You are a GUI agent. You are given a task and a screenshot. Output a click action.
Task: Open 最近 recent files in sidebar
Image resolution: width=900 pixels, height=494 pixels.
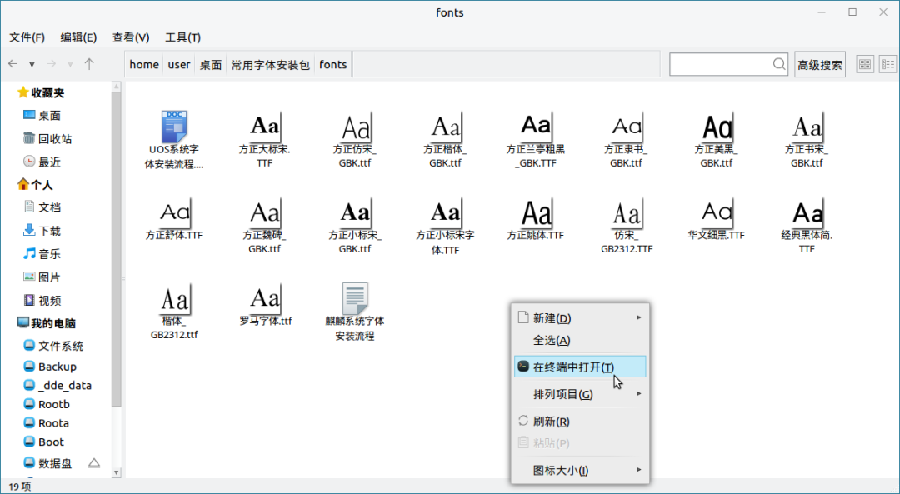point(42,162)
